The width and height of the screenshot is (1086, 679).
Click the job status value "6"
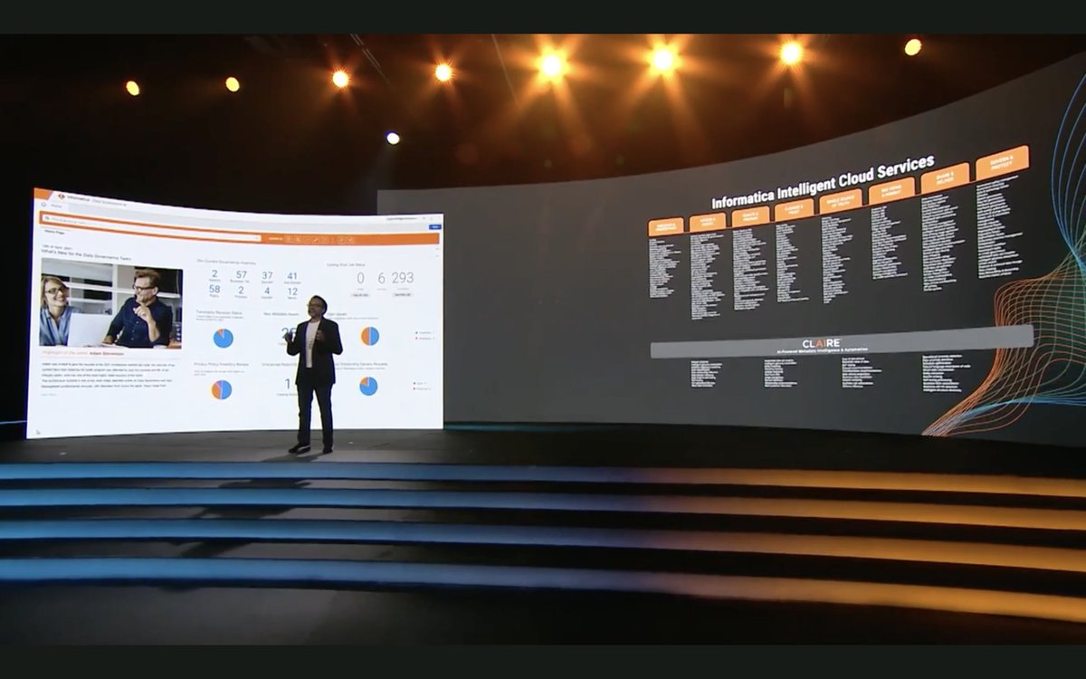tap(381, 278)
